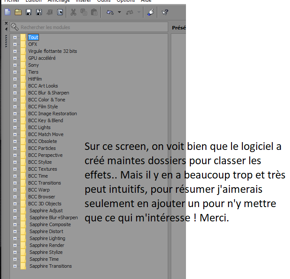
Task: Click the Cut scissors icon
Action: [x=73, y=13]
